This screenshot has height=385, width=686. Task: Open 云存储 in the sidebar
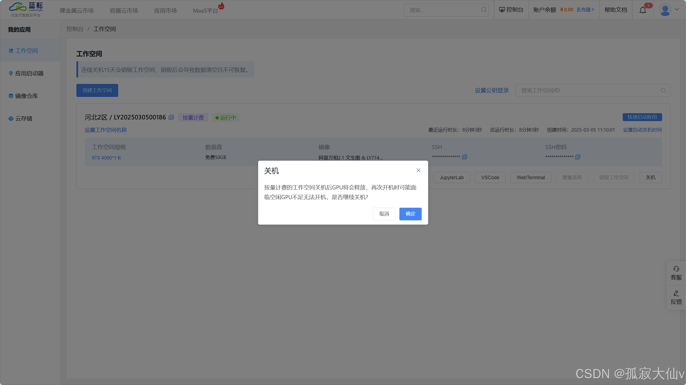[x=24, y=119]
